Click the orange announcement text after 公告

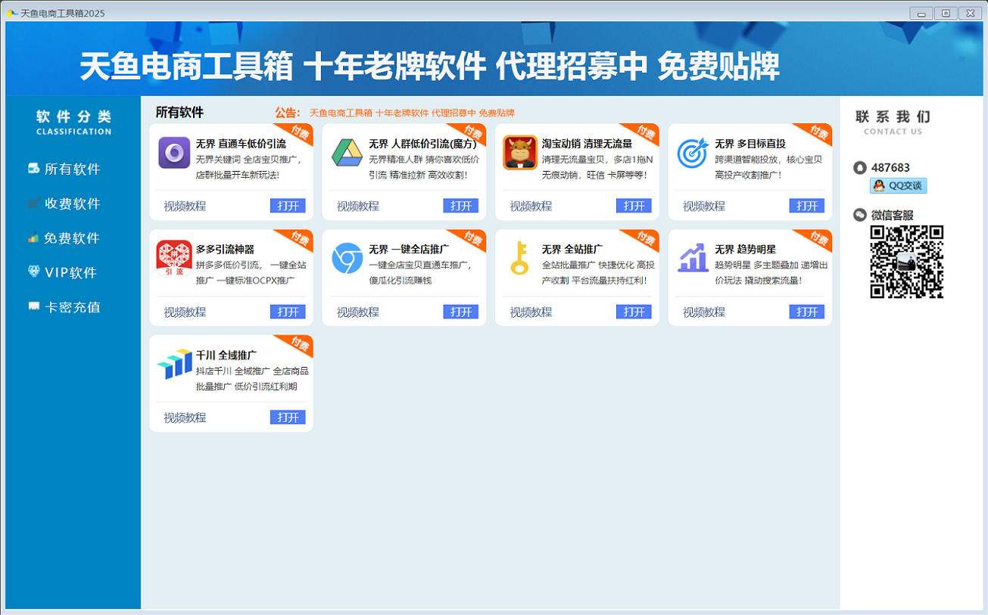coord(412,113)
